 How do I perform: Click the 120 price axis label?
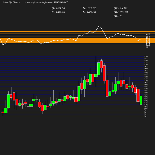tap(146, 100)
